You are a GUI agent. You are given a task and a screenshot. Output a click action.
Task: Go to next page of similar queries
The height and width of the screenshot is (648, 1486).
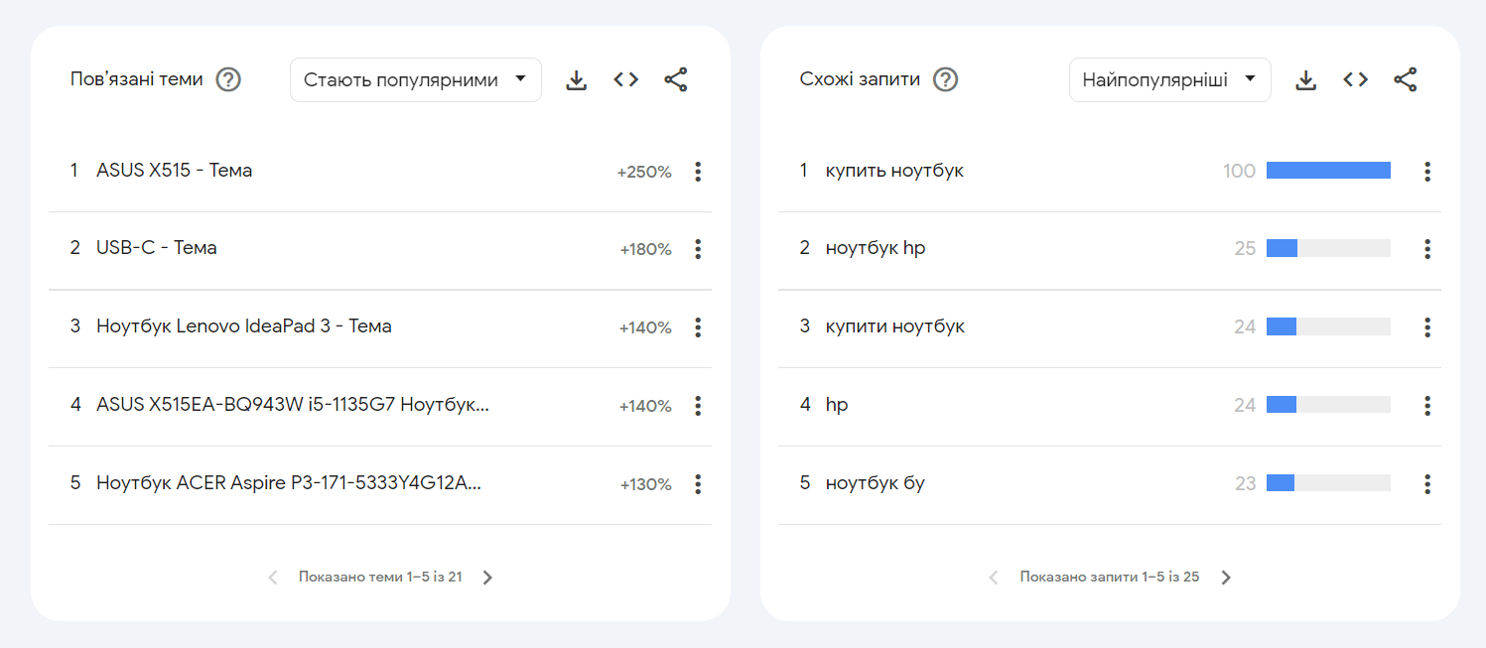coord(1226,578)
